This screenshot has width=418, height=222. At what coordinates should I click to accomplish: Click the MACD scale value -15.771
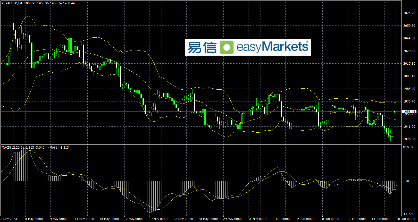click(x=408, y=214)
